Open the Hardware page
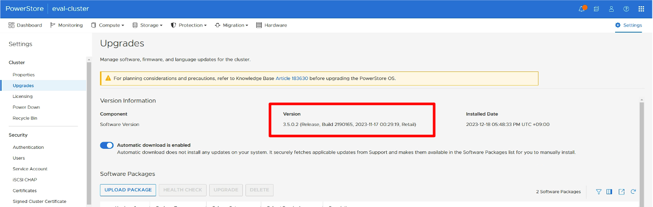This screenshot has height=207, width=653. [272, 25]
